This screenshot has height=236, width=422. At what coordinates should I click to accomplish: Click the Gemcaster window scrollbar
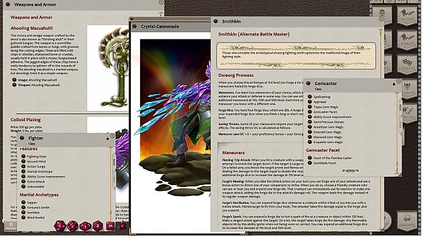coord(396,133)
